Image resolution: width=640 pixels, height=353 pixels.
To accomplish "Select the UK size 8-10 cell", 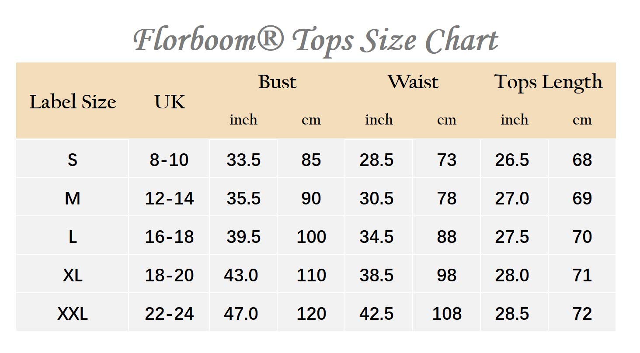I will tap(169, 160).
